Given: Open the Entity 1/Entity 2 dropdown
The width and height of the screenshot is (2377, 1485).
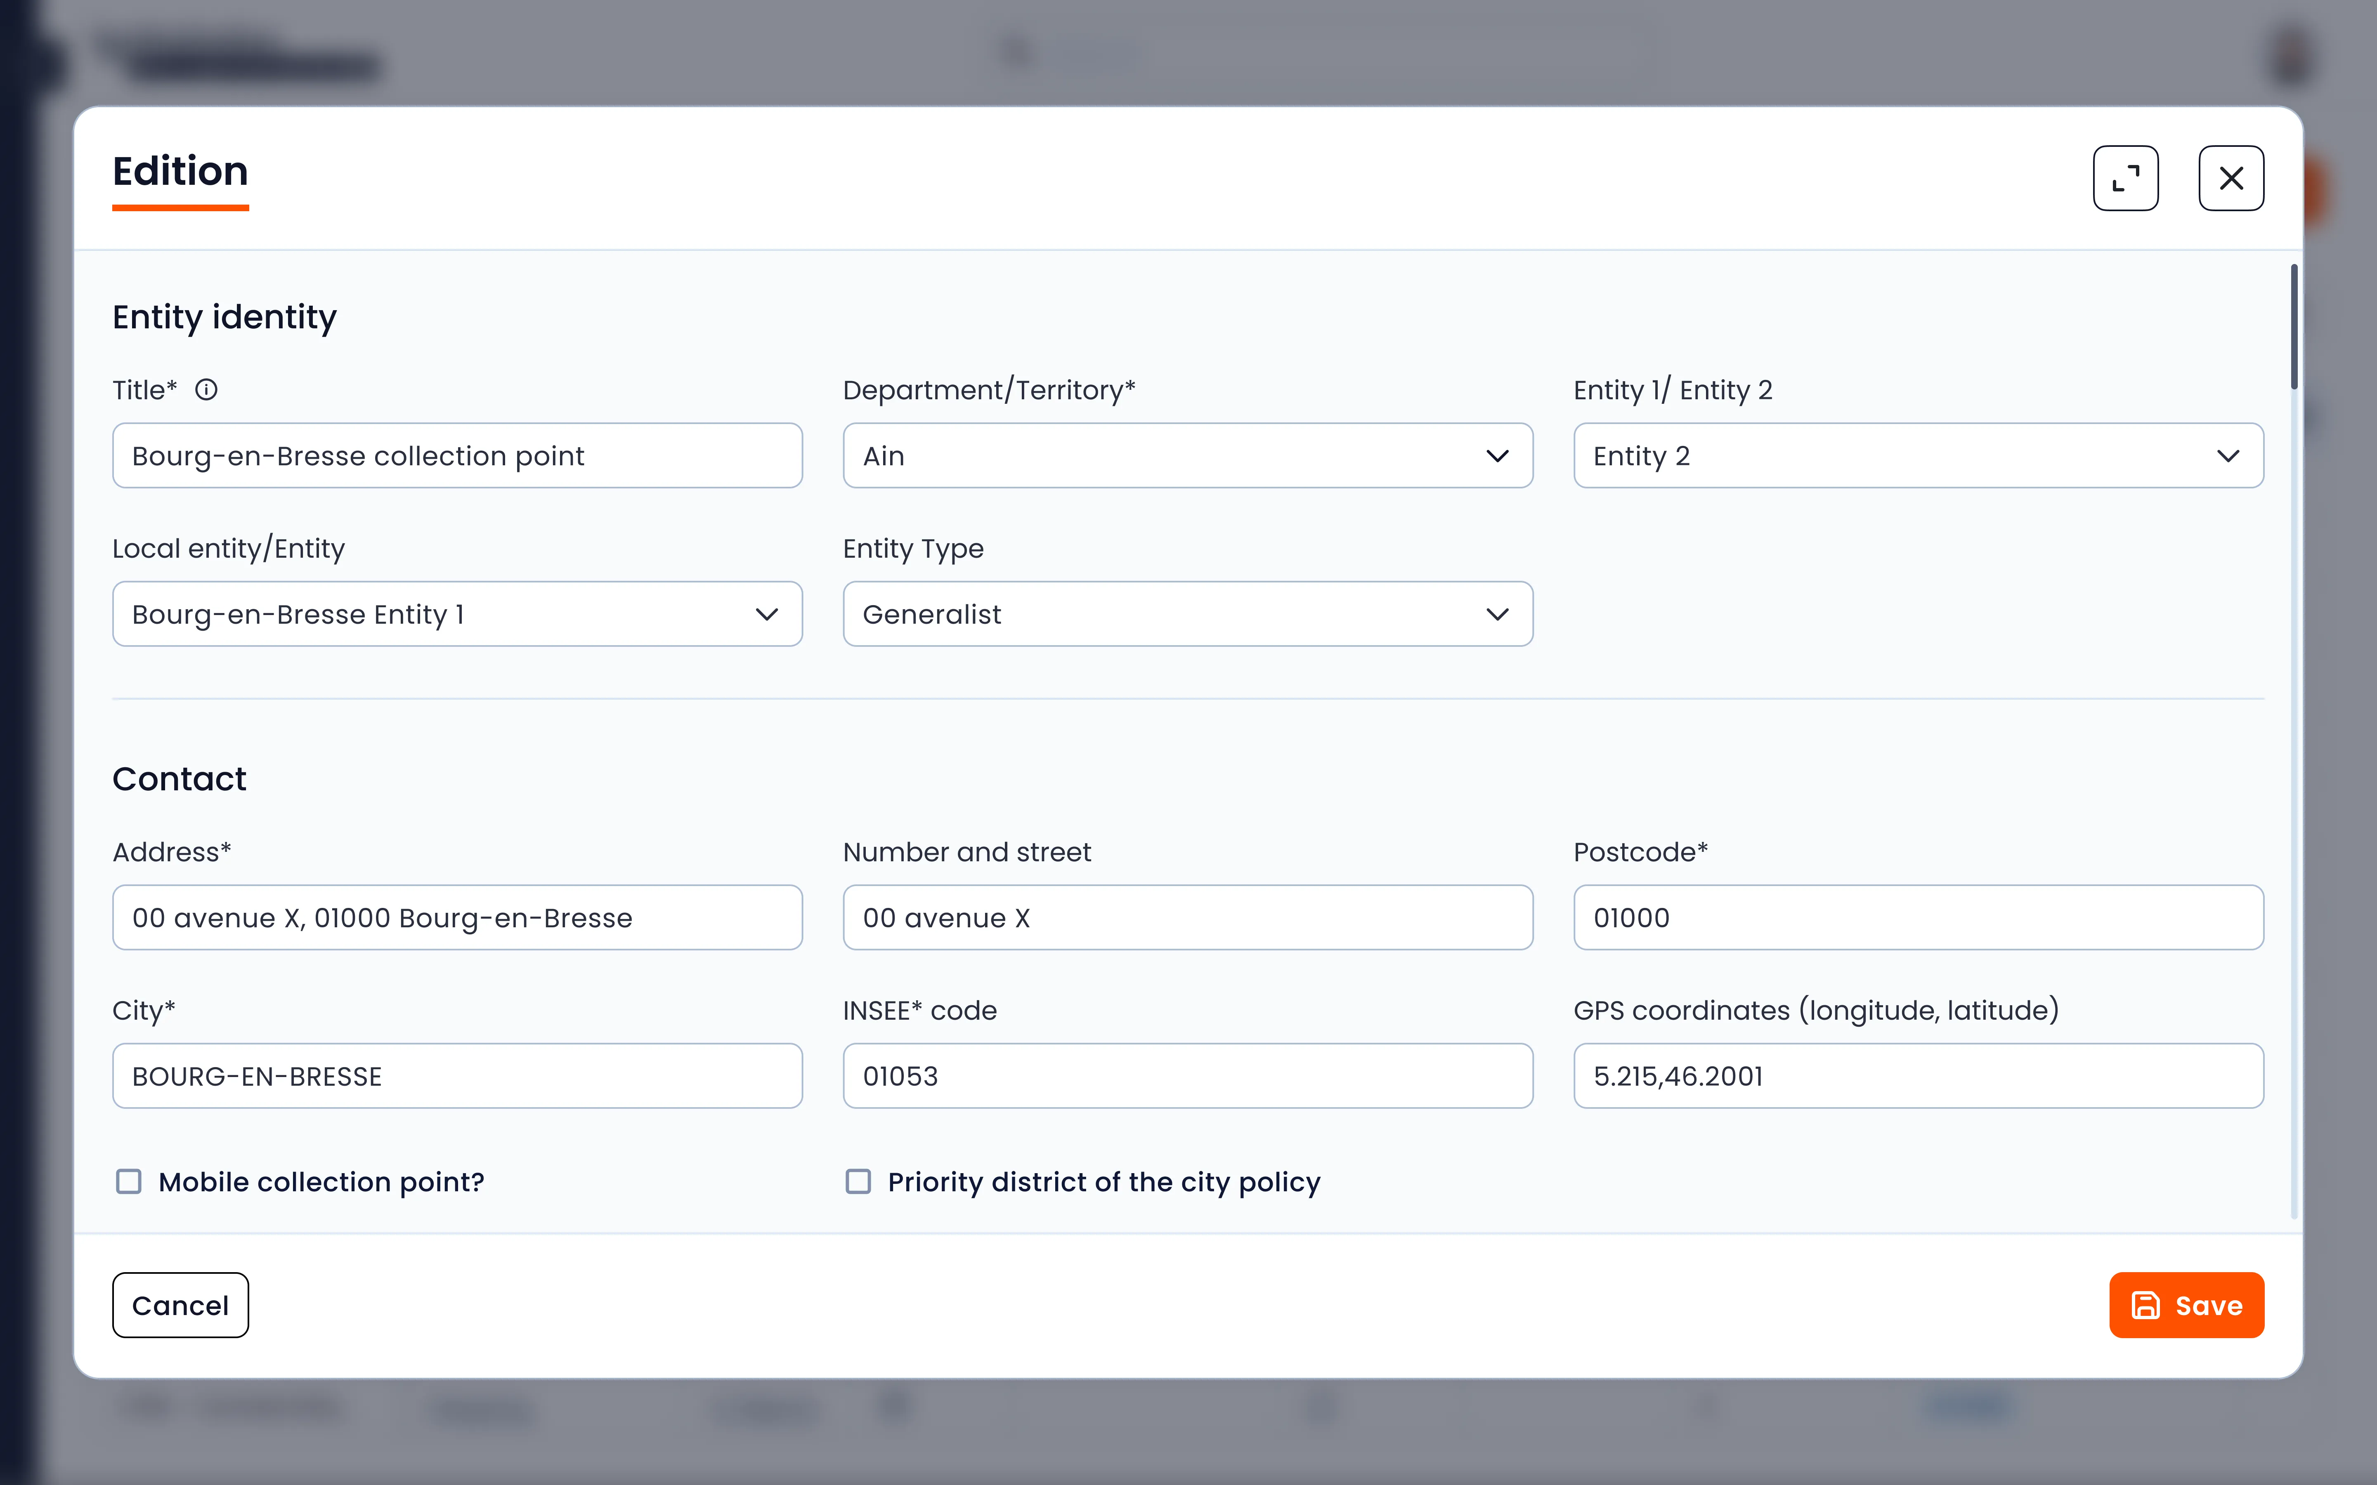Looking at the screenshot, I should 1917,456.
